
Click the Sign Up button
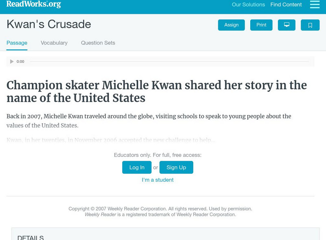click(x=176, y=167)
